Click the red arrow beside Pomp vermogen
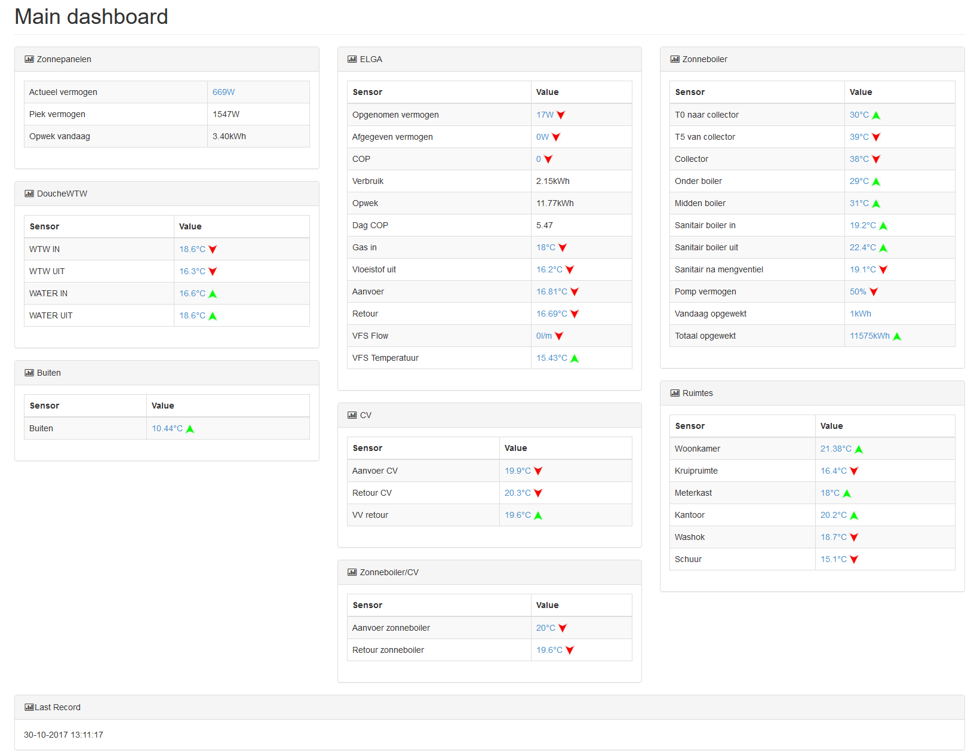 (874, 292)
